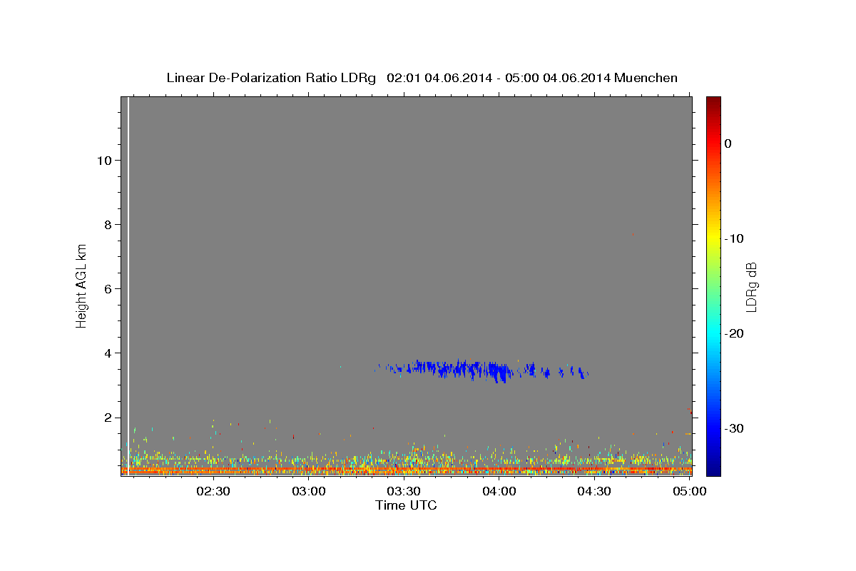The height and width of the screenshot is (571, 856).
Task: Click the 05:00 time tick label
Action: tap(690, 491)
